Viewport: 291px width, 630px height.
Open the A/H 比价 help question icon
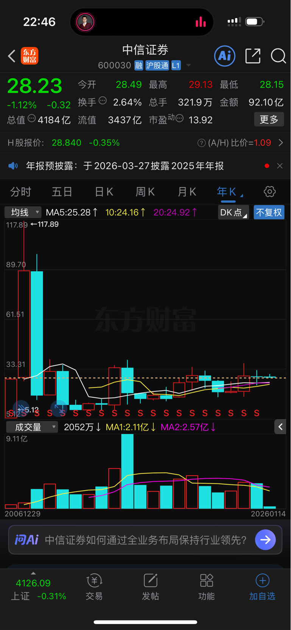coord(202,143)
